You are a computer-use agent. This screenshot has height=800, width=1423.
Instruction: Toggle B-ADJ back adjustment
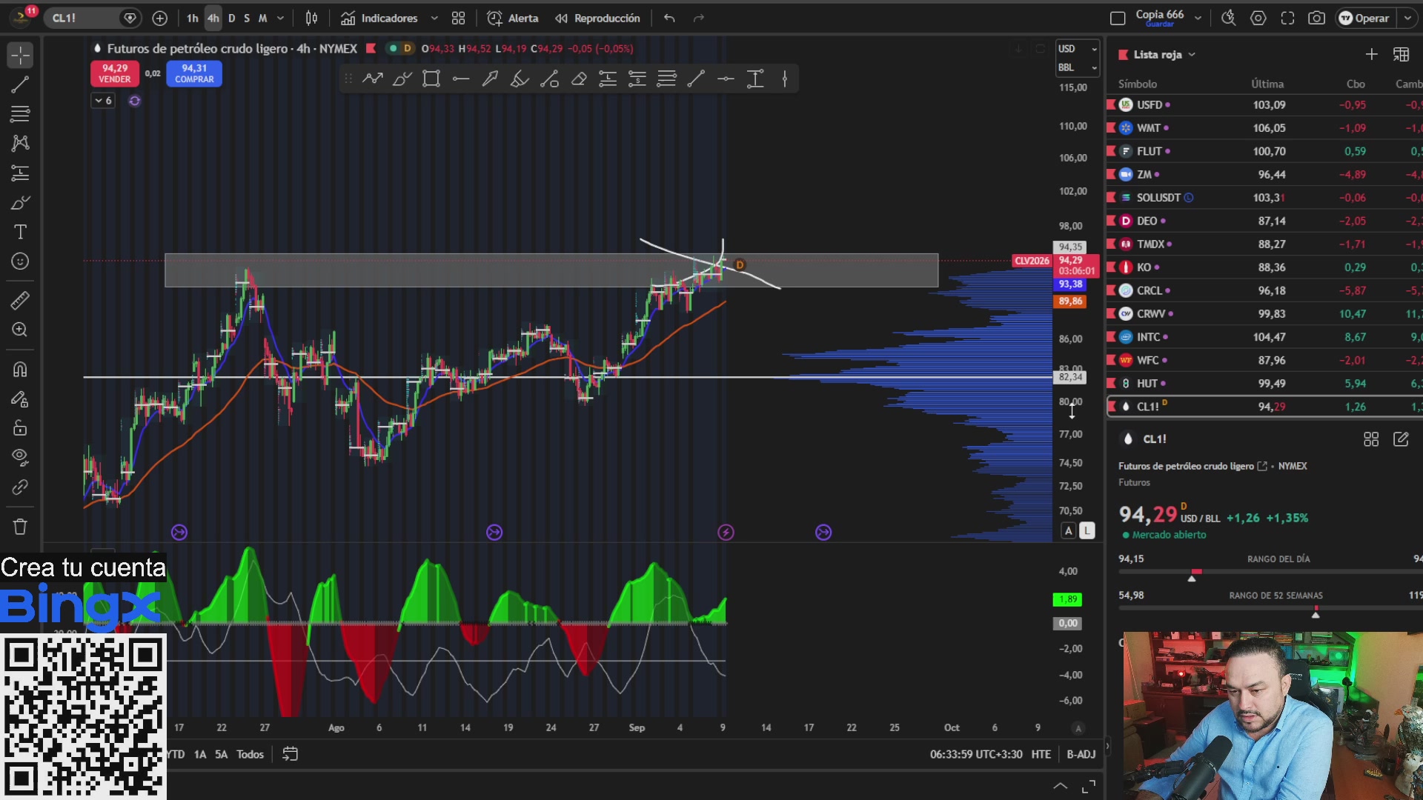(1081, 754)
